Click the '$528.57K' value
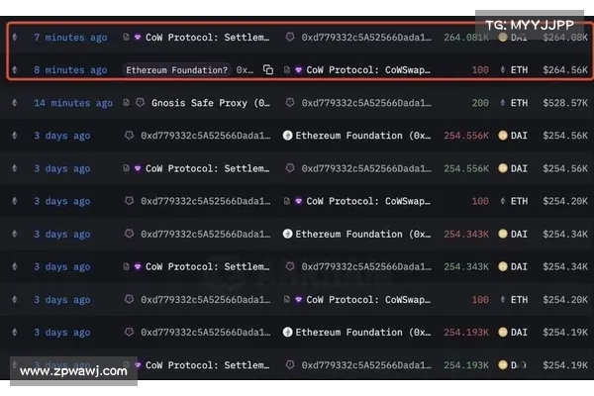This screenshot has width=594, height=396. 565,103
